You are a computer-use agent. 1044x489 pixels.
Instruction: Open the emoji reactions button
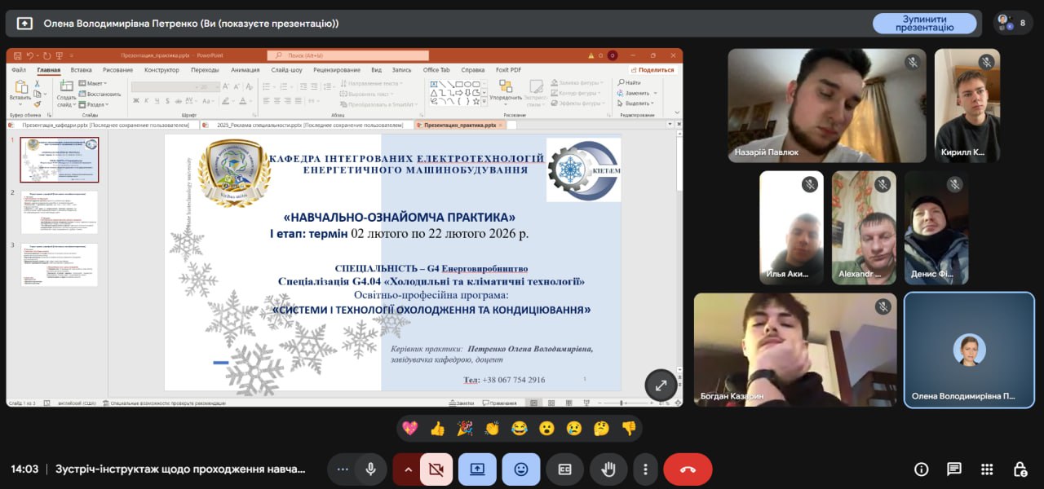tap(521, 469)
